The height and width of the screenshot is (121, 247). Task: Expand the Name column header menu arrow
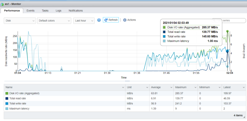coord(123,88)
